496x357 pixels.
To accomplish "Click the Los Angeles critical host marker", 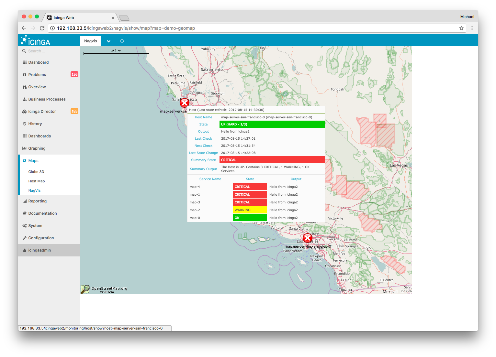I will (x=307, y=238).
